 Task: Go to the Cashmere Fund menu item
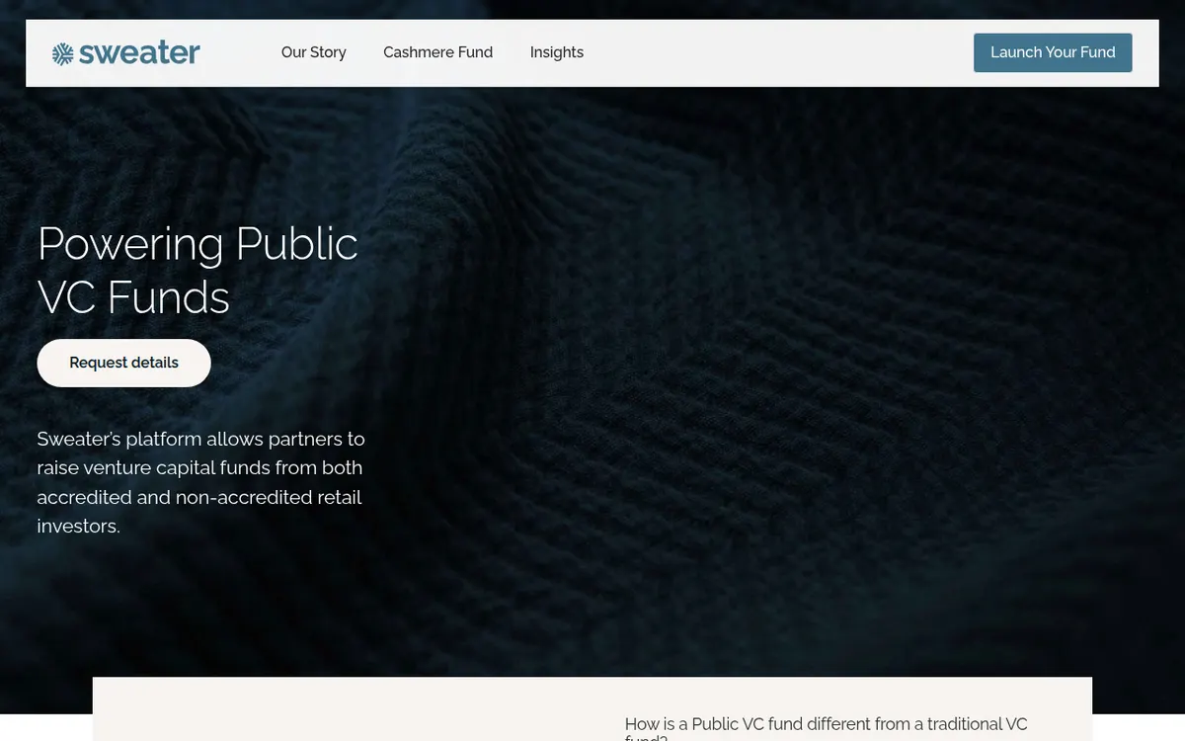pyautogui.click(x=438, y=52)
